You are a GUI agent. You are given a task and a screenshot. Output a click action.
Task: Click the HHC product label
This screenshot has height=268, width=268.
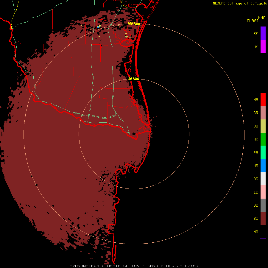click(x=261, y=18)
